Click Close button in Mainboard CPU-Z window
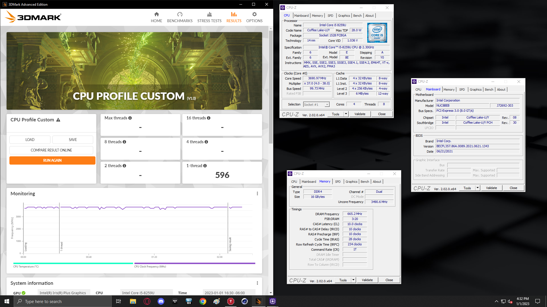Screen dimensions: 547x307 (x=513, y=188)
